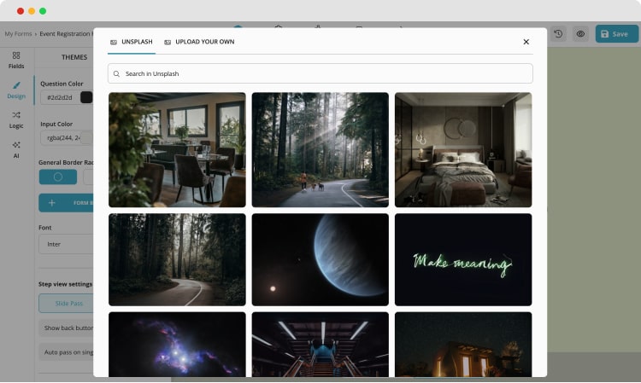Viewport: 641px width, 383px height.
Task: Click the Search in Unsplash field
Action: (x=320, y=73)
